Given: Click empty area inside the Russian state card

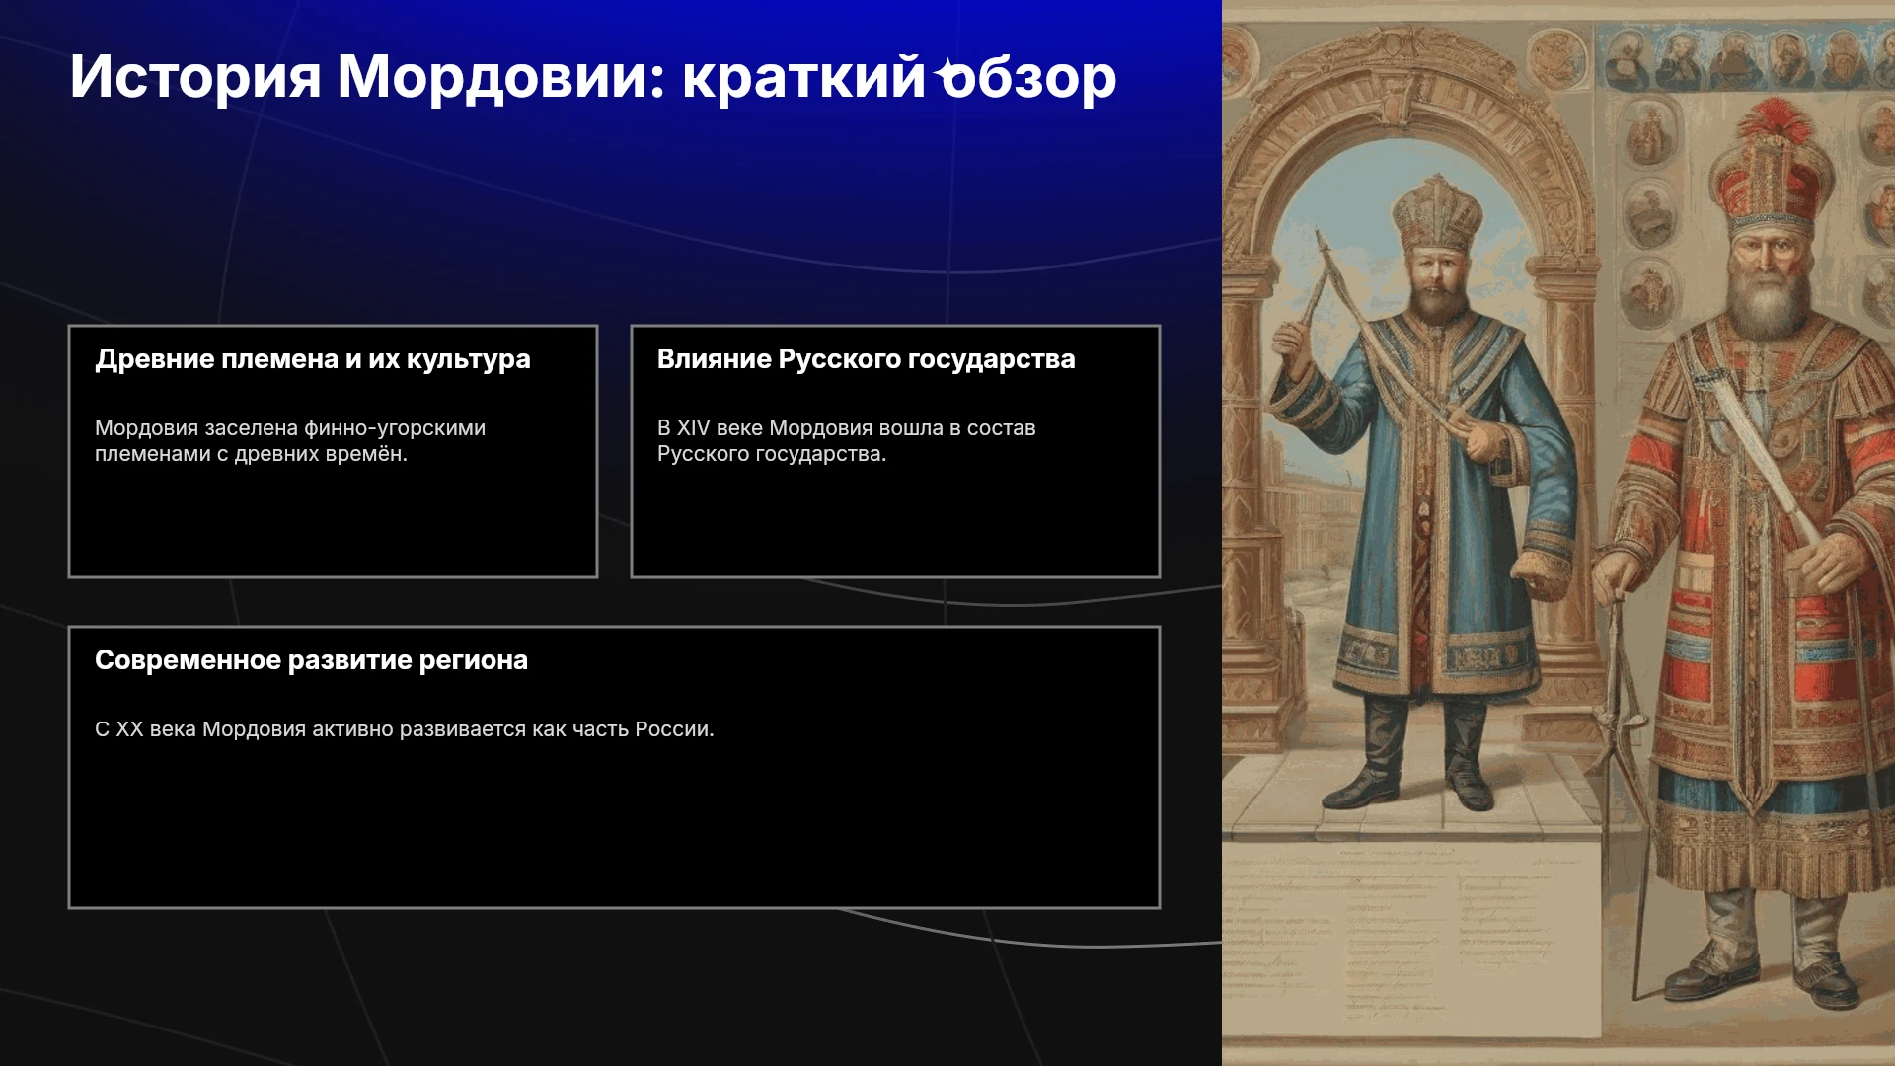Looking at the screenshot, I should (x=895, y=523).
